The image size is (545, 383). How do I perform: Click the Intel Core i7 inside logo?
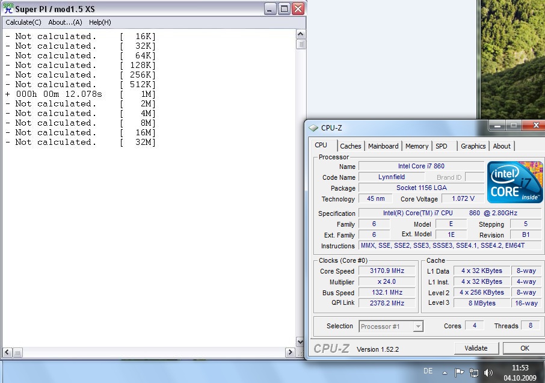coord(515,182)
